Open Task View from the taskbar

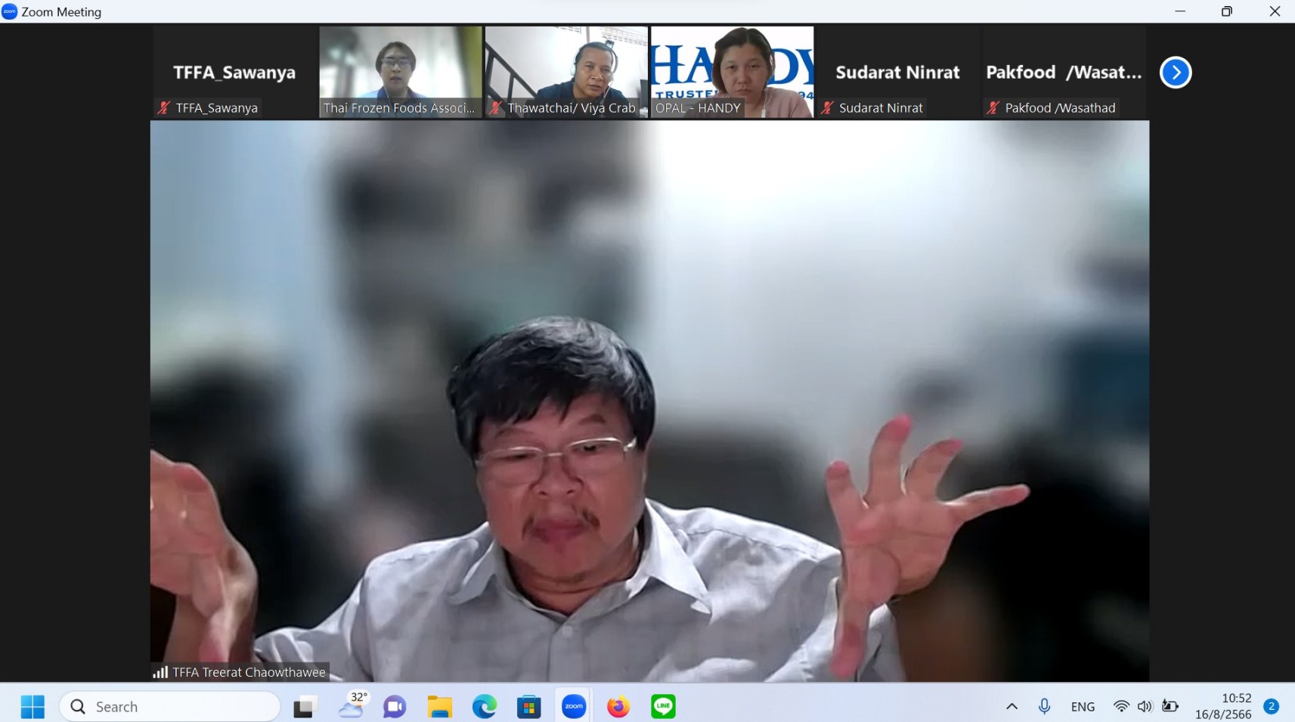tap(304, 707)
